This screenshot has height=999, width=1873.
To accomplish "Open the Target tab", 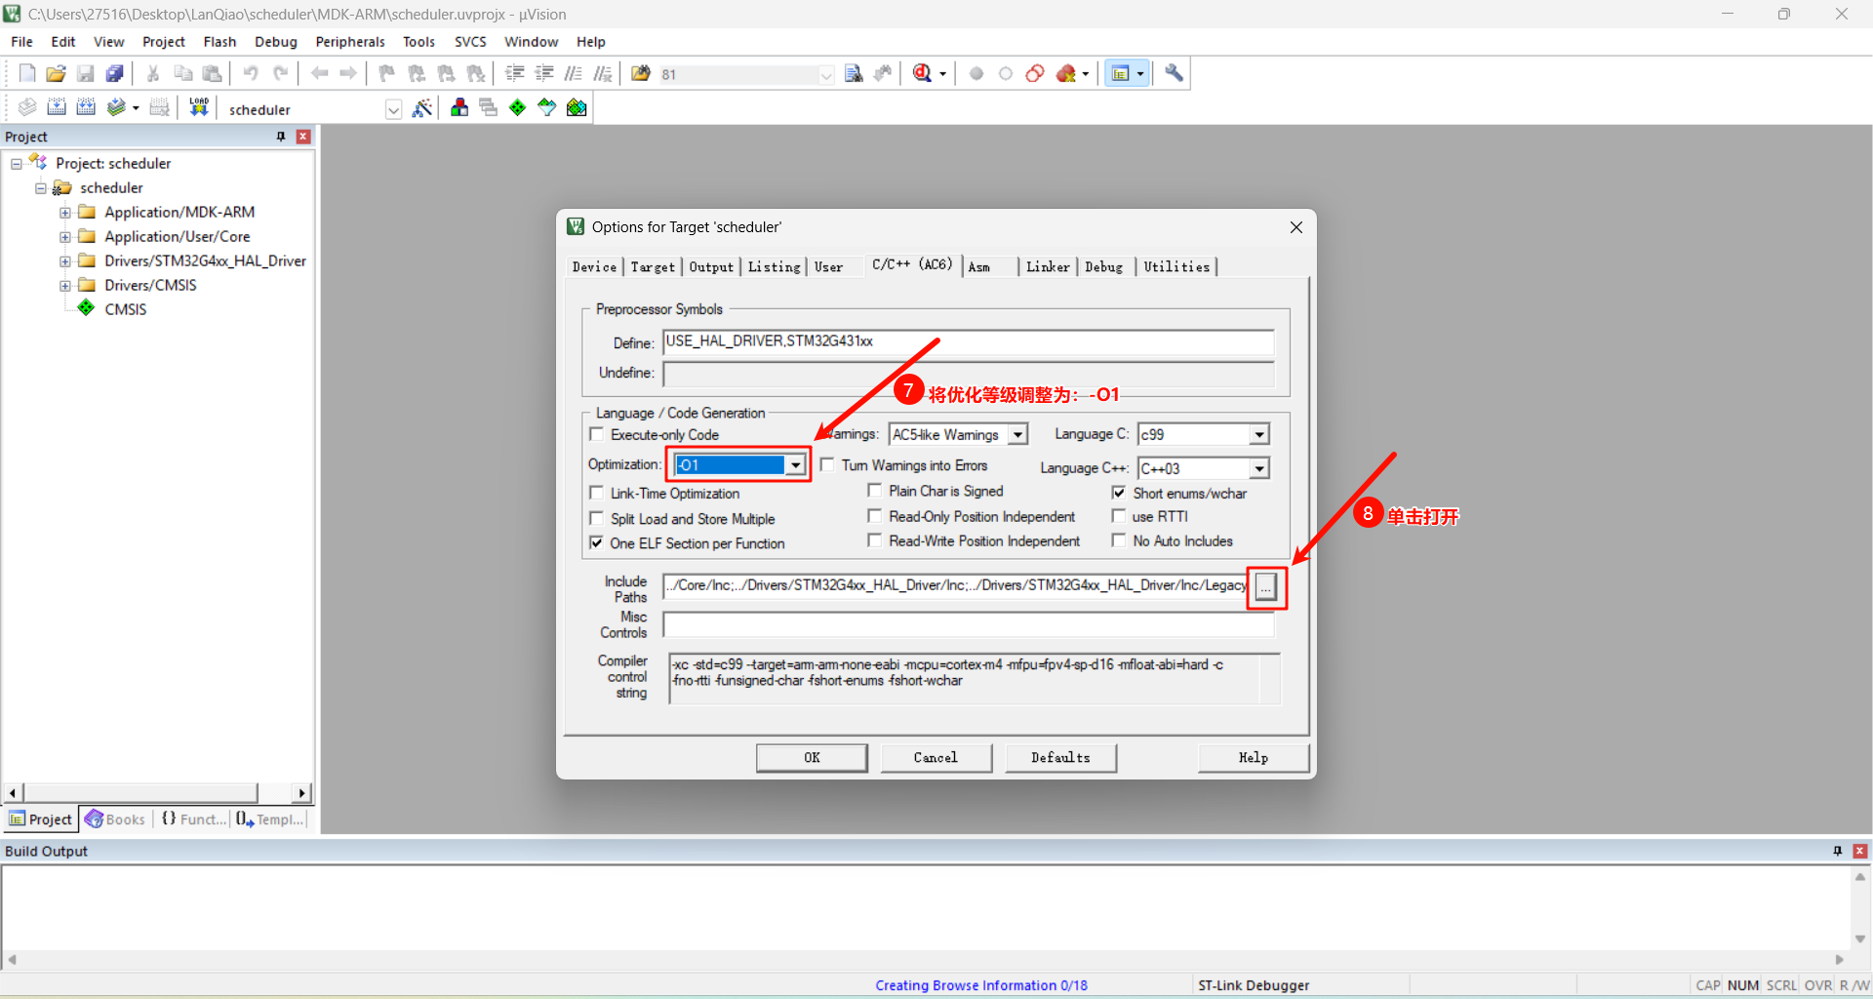I will (x=653, y=266).
